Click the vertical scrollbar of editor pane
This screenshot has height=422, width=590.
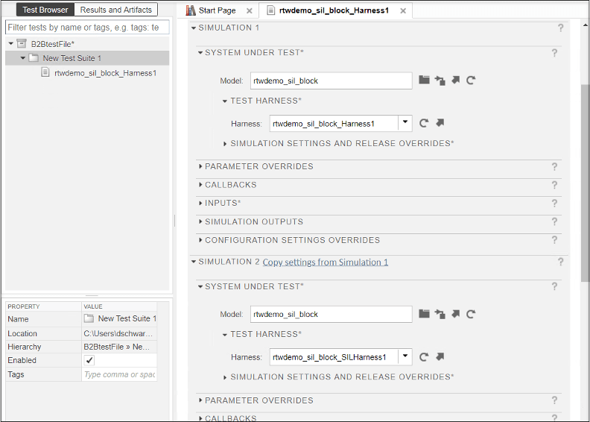(585, 183)
